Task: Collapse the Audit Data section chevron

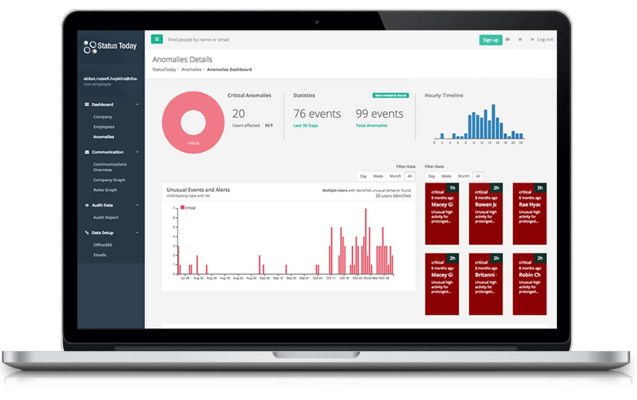Action: coord(137,205)
